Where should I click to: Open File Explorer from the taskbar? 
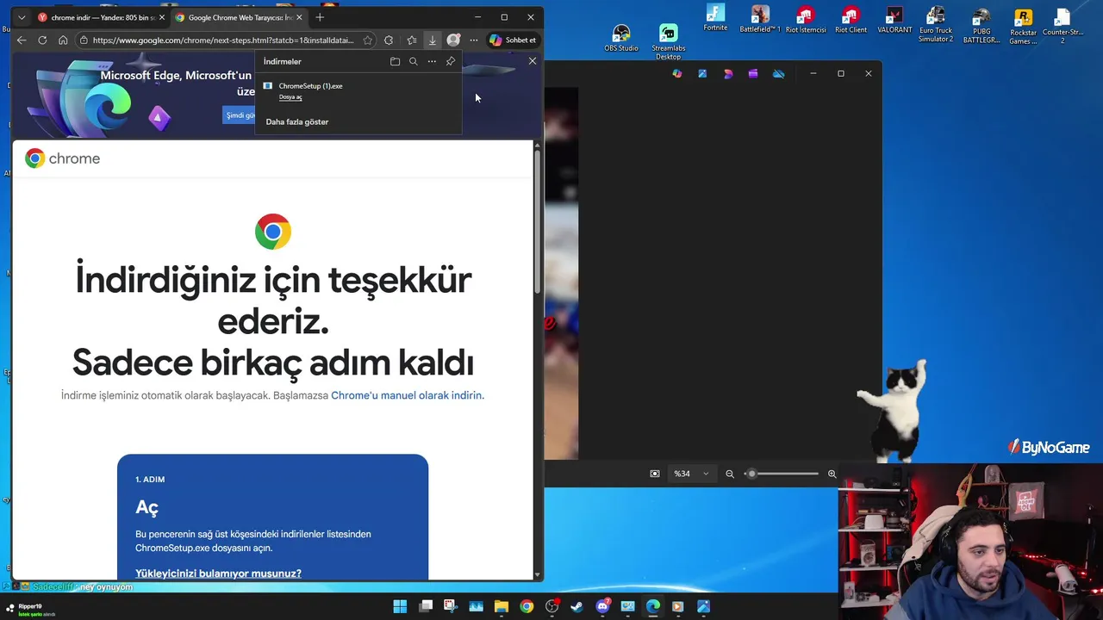(502, 606)
